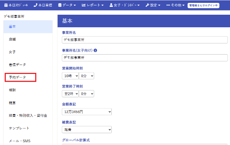Open 本日スケジュール calendar icon in navbar
Image resolution: width=230 pixels, height=145 pixels.
coord(6,5)
